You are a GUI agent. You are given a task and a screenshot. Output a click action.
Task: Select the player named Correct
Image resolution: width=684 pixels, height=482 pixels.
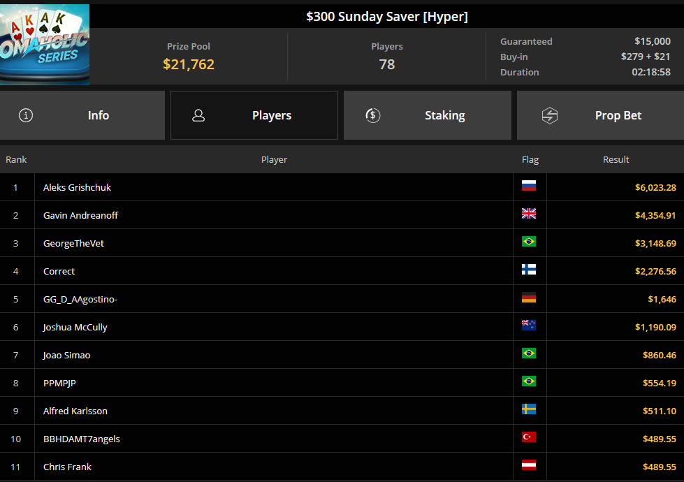(59, 271)
